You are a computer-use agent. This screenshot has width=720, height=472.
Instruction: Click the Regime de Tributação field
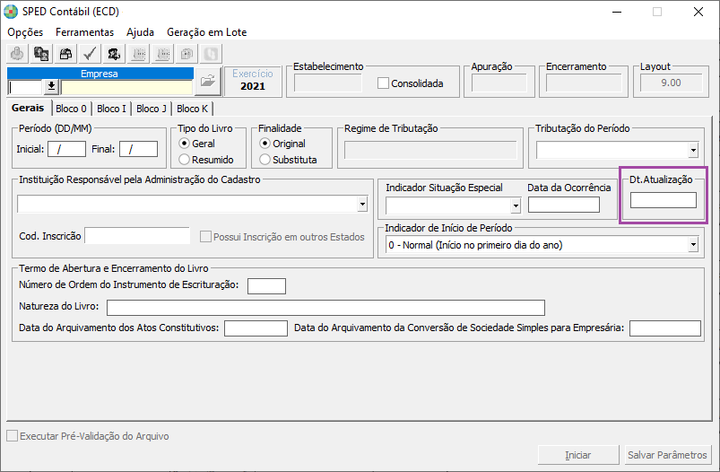(430, 150)
